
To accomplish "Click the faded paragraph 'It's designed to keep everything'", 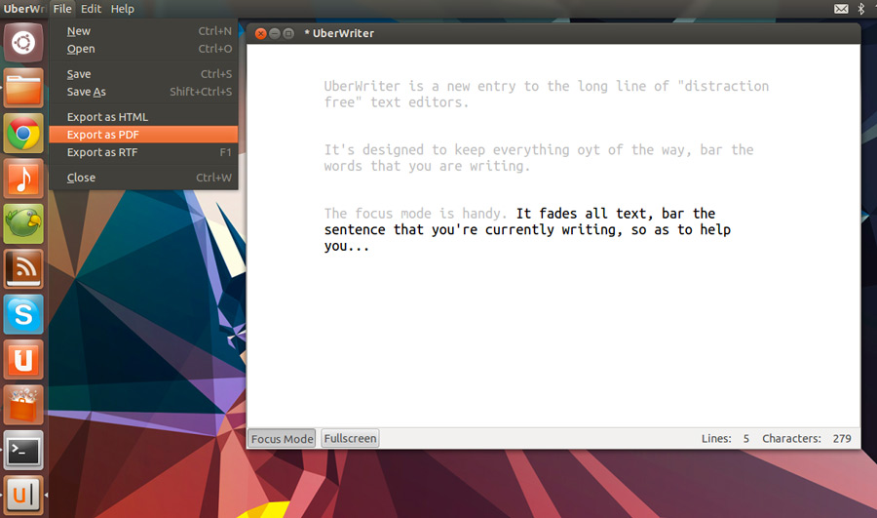I will pos(539,158).
